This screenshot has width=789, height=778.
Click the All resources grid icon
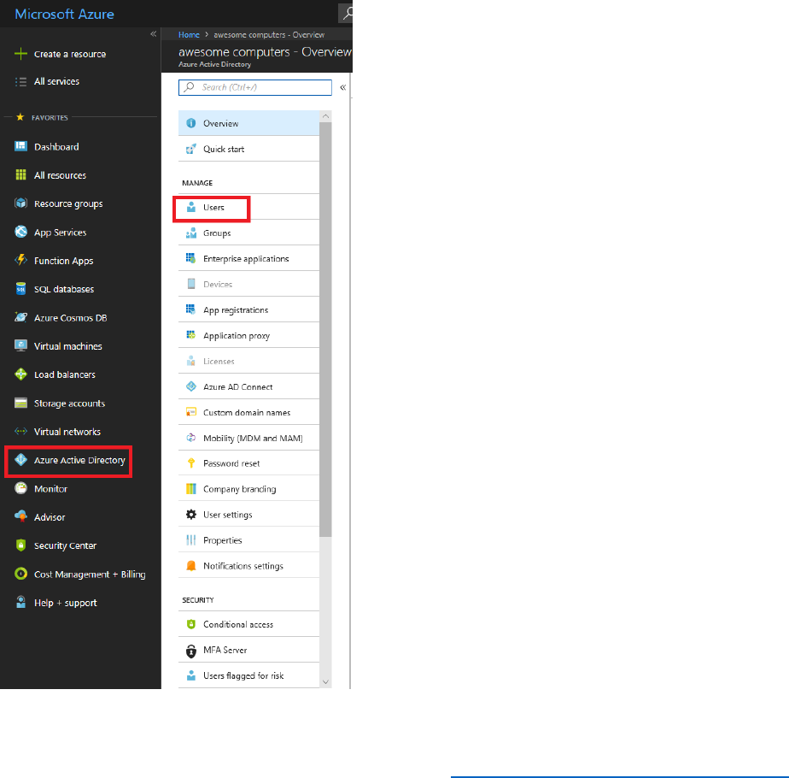click(20, 175)
